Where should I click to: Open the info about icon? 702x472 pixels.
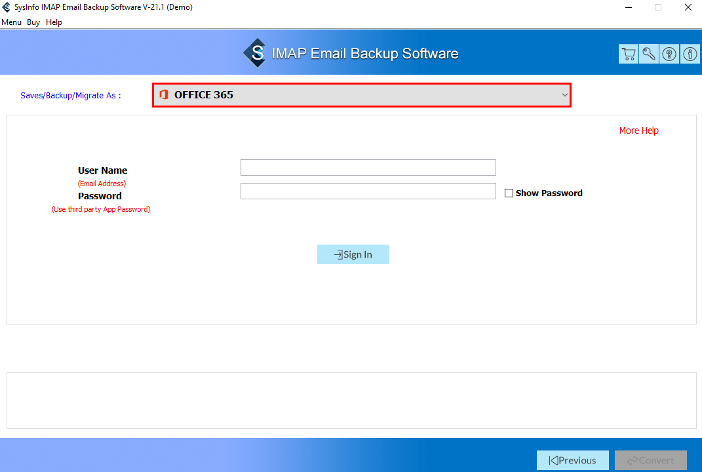[x=690, y=54]
